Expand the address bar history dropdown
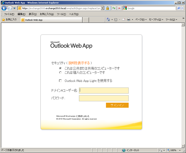Viewport: 186px width, 153px height. pyautogui.click(x=102, y=8)
